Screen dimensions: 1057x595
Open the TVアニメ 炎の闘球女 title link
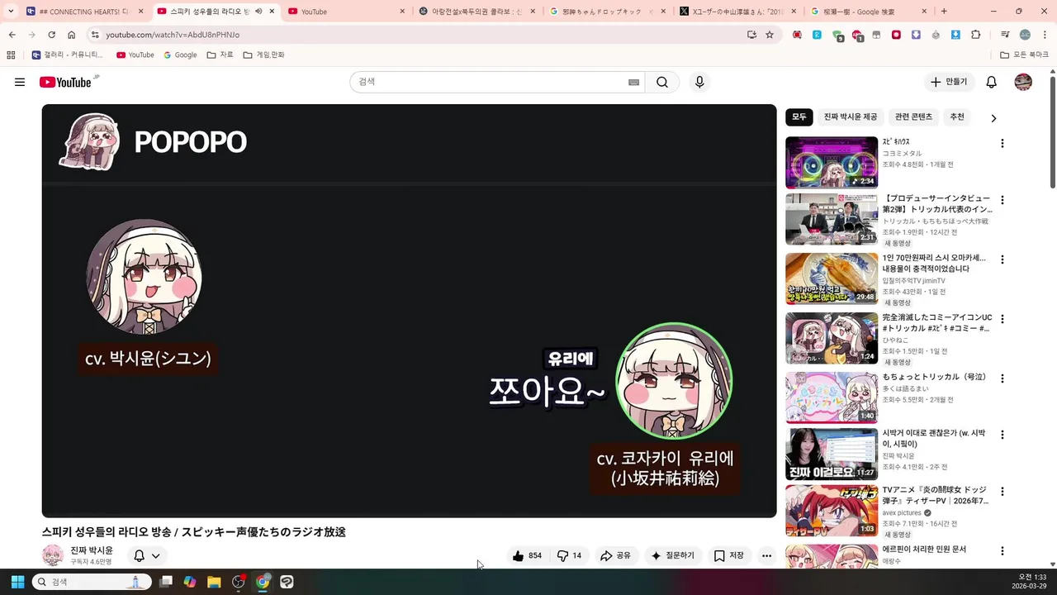[x=936, y=496]
